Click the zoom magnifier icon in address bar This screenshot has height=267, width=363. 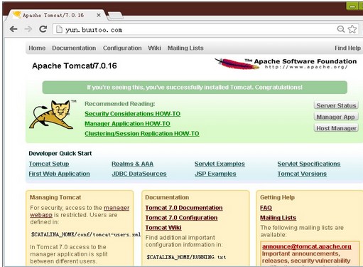coord(341,29)
